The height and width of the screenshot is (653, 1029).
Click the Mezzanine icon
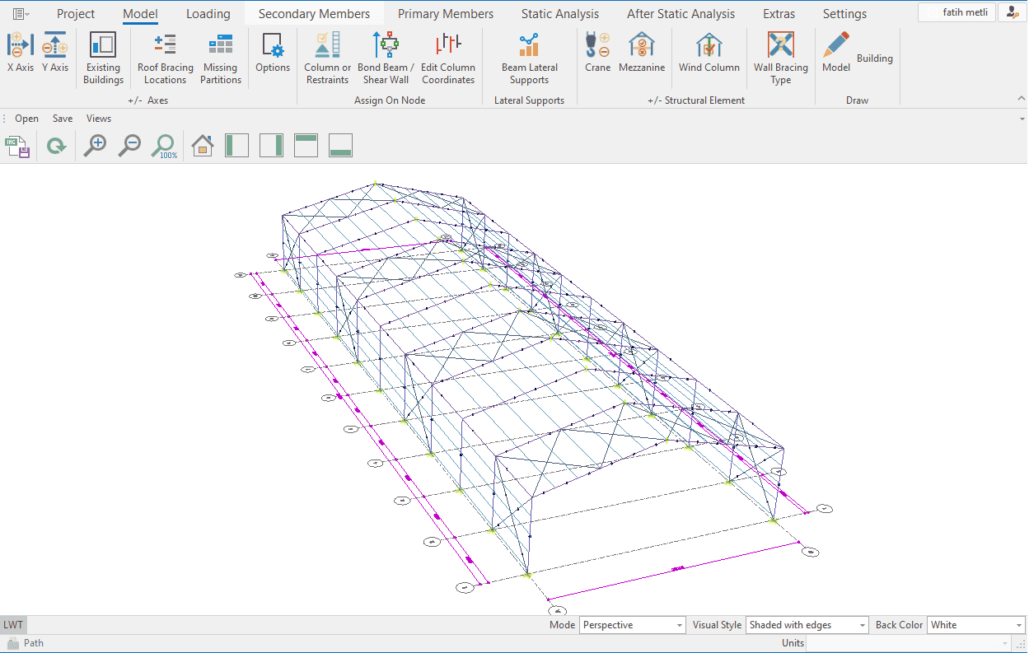click(641, 44)
